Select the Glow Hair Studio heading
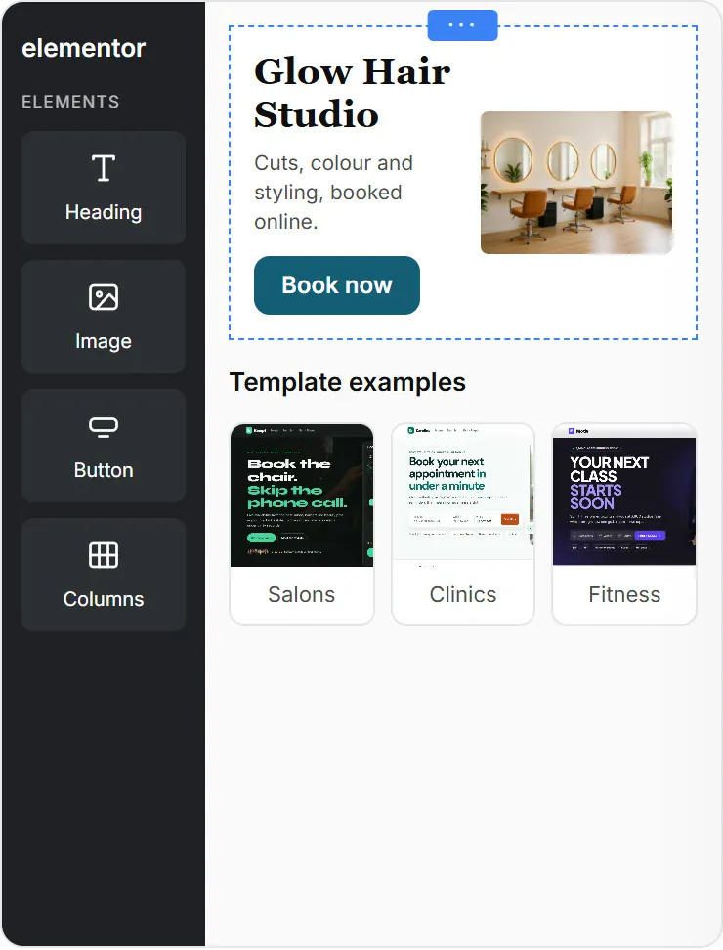Viewport: 723px width, 950px height. (x=353, y=93)
